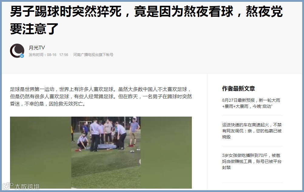Viewport: 304px width, 192px height.
Task: Click the kneeling officer in the photo
Action: (x=83, y=141)
